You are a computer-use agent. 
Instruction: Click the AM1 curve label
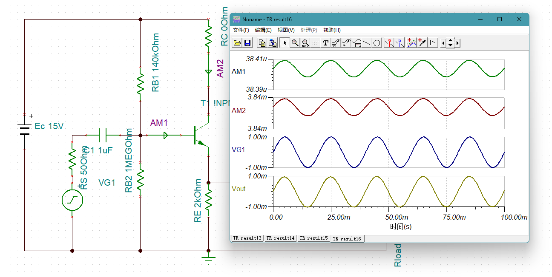coord(239,72)
